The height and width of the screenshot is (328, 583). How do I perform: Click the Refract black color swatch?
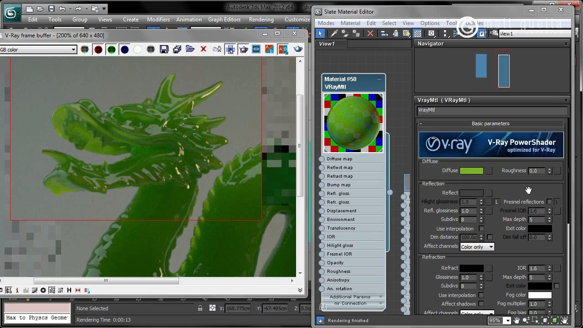point(471,268)
